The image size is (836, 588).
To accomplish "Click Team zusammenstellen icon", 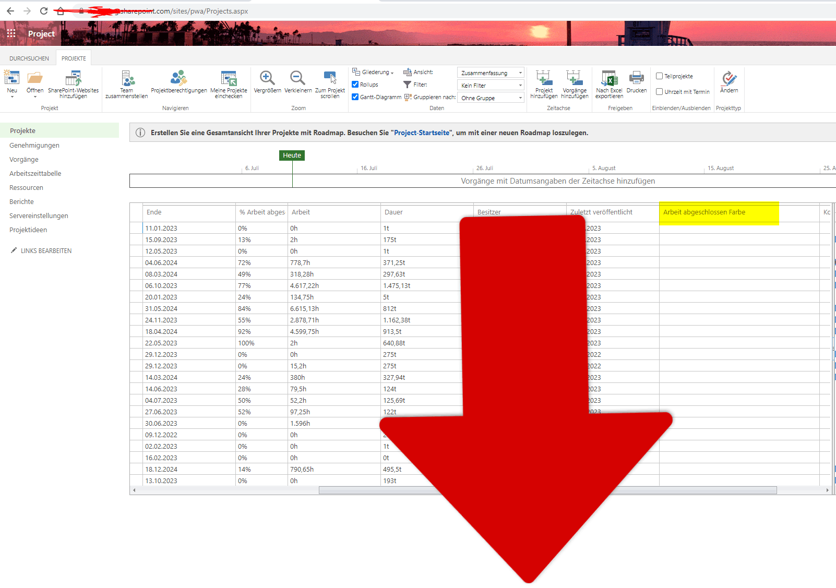I will click(127, 78).
